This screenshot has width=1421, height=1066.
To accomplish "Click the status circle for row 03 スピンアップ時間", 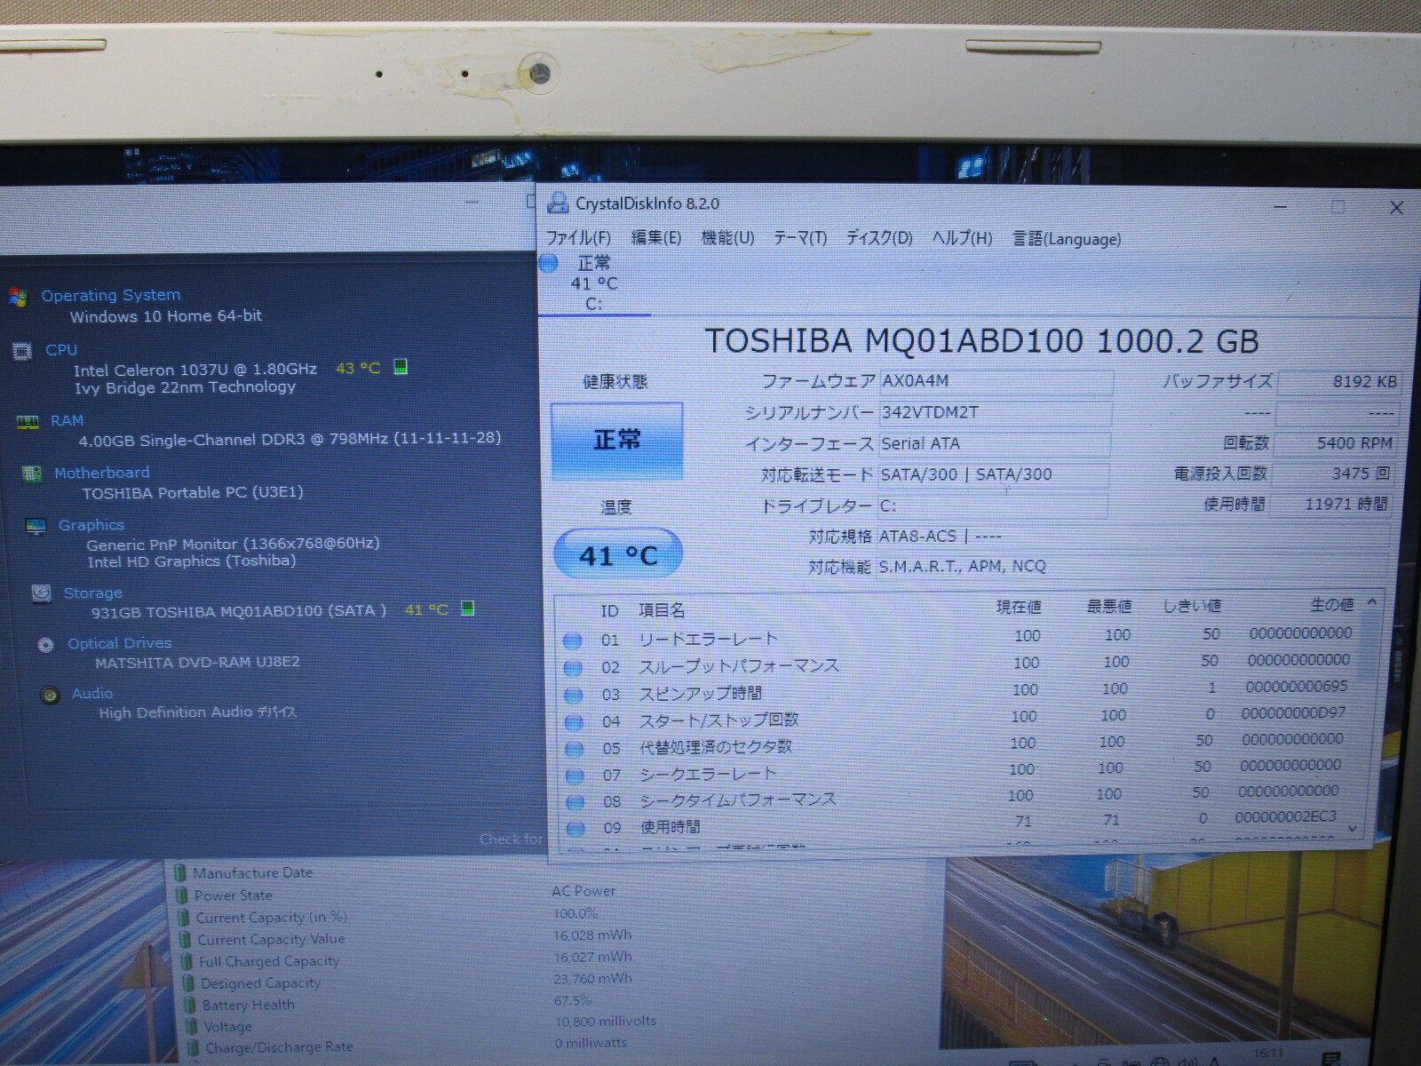I will (574, 695).
